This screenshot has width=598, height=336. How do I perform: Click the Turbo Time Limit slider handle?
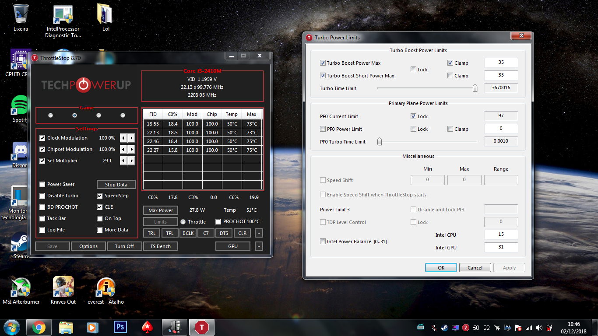(475, 88)
